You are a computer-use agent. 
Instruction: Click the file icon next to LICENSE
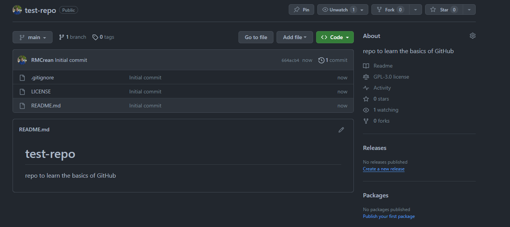pos(22,91)
